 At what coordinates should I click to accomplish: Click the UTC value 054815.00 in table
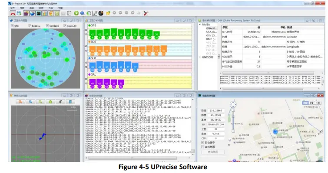coord(254,32)
